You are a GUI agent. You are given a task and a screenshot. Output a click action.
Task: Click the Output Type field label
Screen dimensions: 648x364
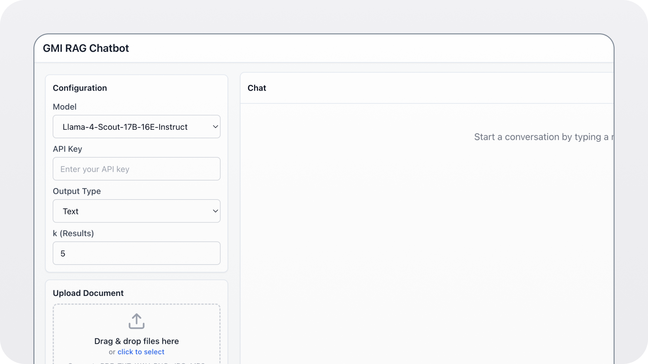pos(77,191)
